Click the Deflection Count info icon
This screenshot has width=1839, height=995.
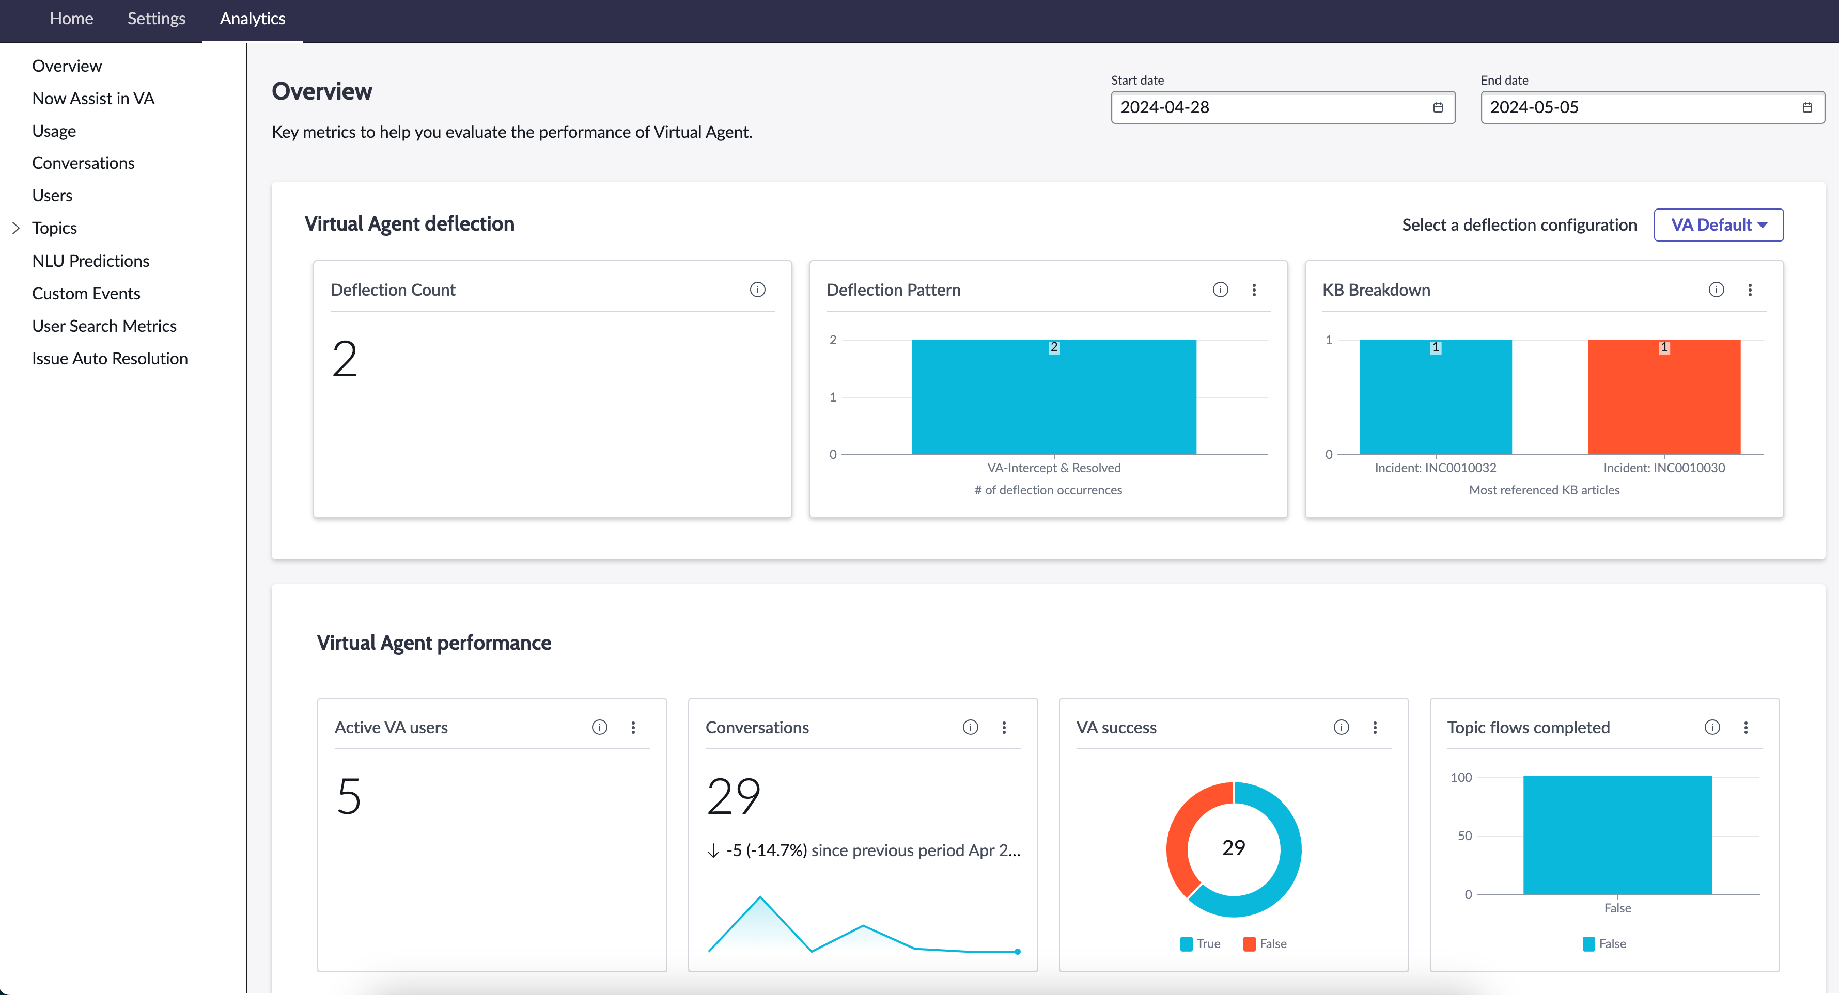(757, 290)
